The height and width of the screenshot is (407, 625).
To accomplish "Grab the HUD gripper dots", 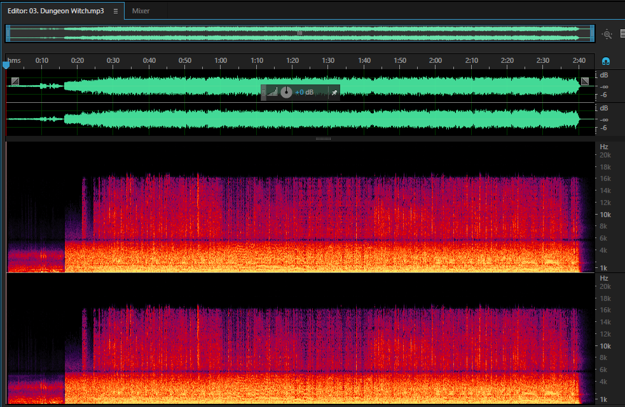I will 263,93.
